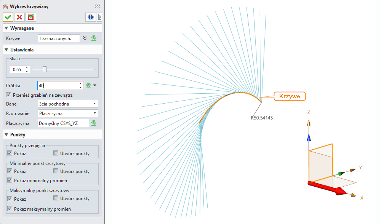Disable Pokaż maksymalny promień checkbox
The height and width of the screenshot is (224, 381).
point(9,209)
